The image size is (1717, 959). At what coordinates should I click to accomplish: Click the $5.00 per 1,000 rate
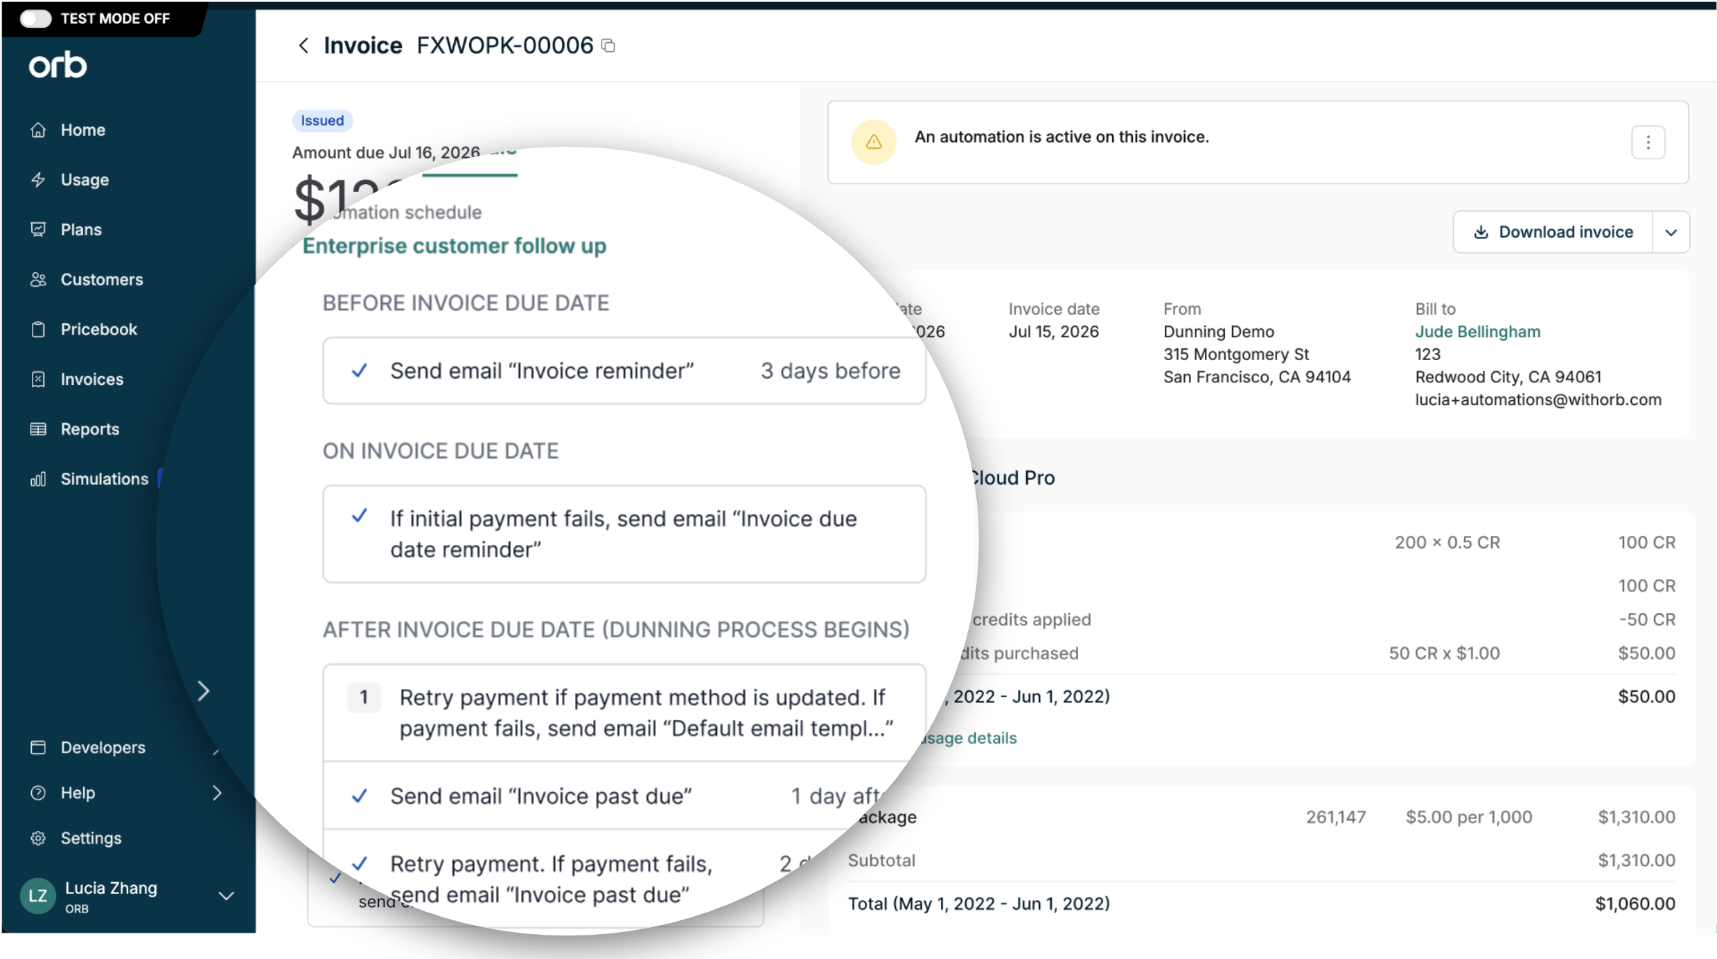pos(1469,818)
